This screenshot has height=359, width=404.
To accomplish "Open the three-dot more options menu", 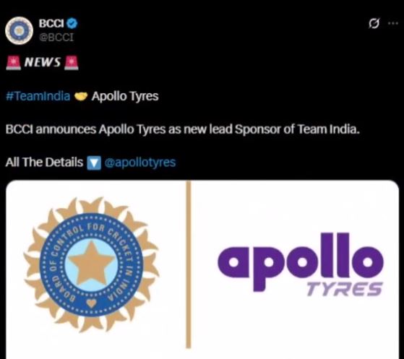I will point(393,23).
